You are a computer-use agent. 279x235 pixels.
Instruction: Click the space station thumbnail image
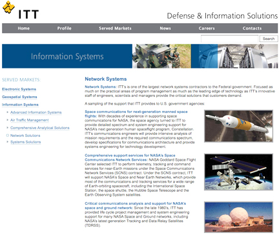coord(238,172)
